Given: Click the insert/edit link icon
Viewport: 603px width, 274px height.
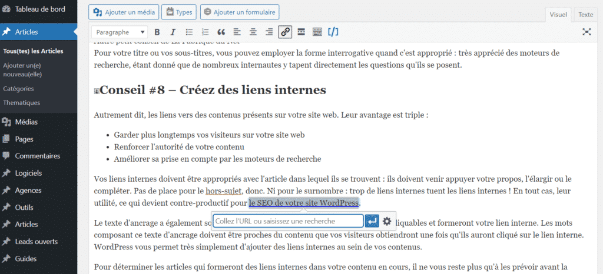Looking at the screenshot, I should (x=285, y=32).
